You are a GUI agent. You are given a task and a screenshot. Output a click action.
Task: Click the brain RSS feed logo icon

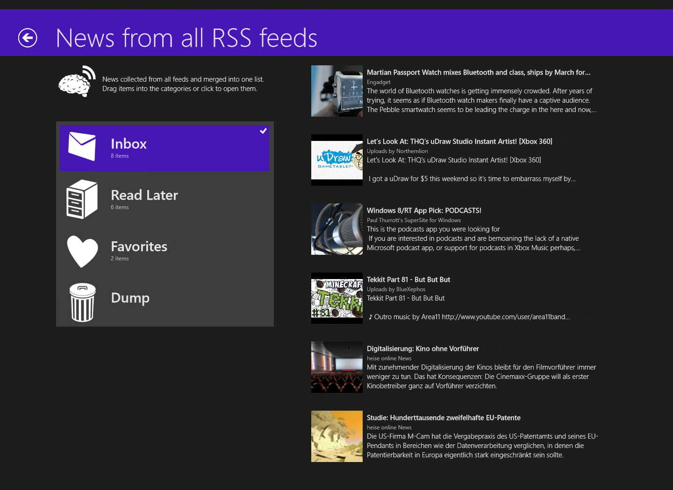pos(77,81)
